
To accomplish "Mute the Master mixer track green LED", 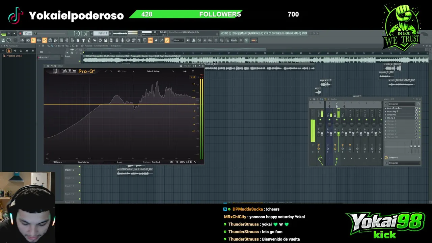I will coord(320,119).
